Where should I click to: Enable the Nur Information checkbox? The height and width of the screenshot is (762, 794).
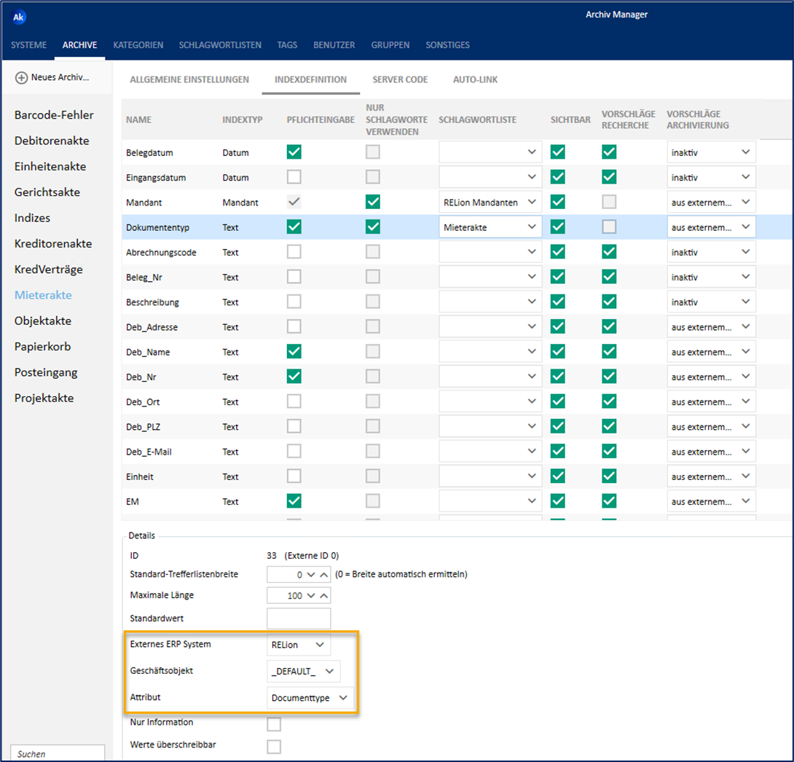click(x=274, y=723)
